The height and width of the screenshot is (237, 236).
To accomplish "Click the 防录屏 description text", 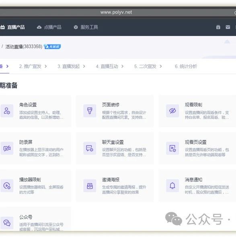I will (41, 152).
